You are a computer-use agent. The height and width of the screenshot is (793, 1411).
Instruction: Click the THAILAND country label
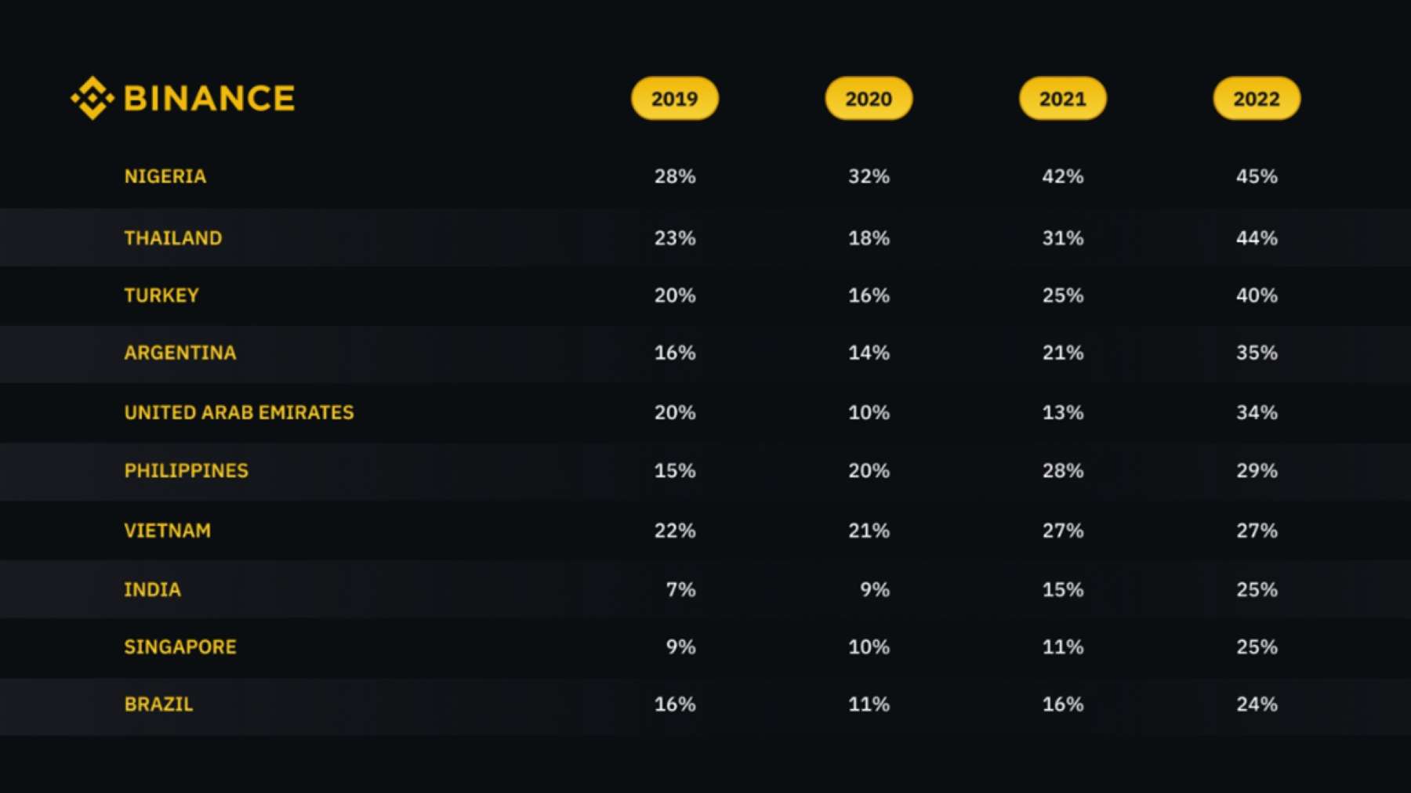(x=173, y=238)
